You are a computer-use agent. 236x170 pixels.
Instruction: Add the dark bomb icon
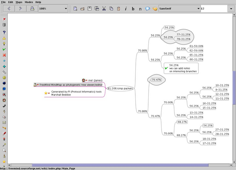coord(4,83)
